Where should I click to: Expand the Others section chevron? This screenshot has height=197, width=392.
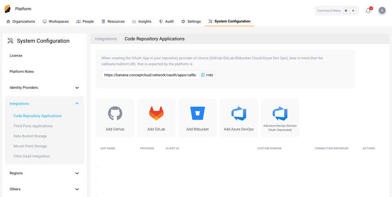(77, 189)
